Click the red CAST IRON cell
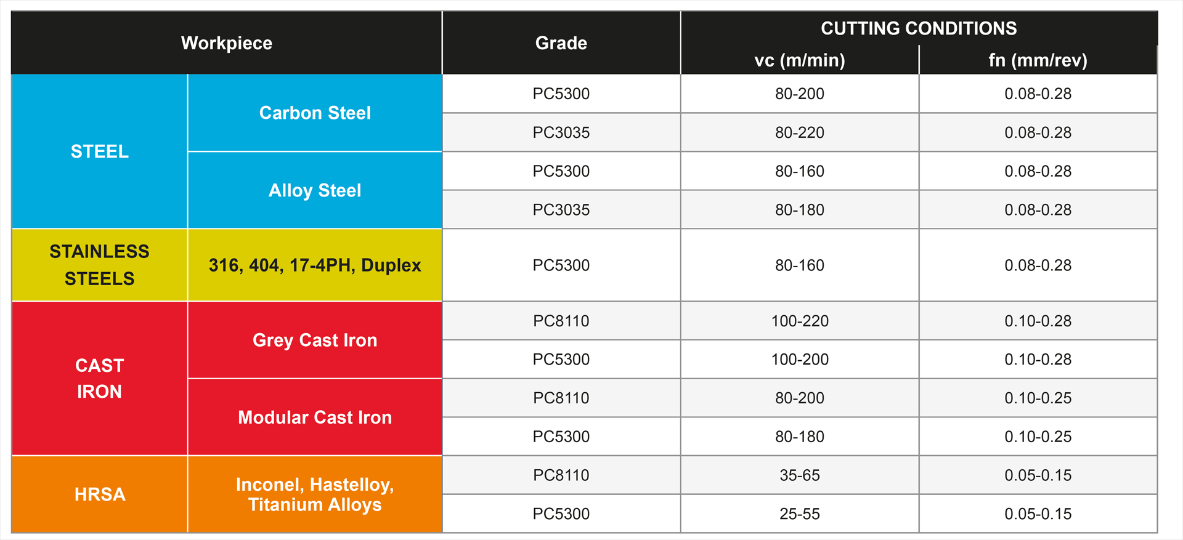The image size is (1183, 540). tap(99, 379)
